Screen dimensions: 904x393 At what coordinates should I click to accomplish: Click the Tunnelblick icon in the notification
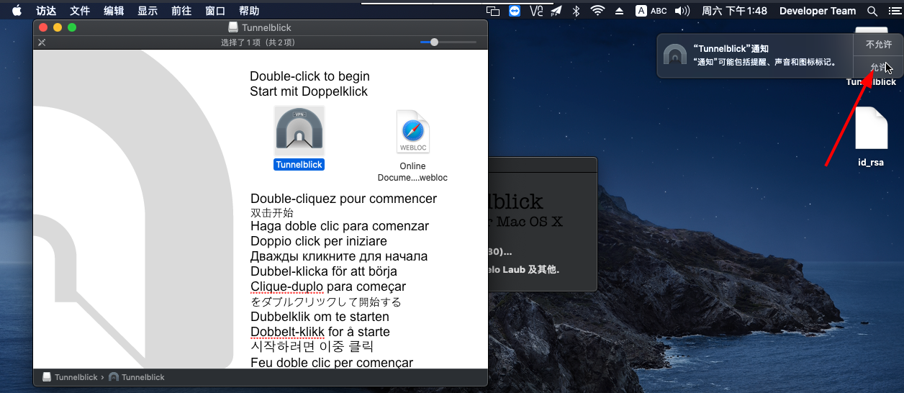coord(675,55)
